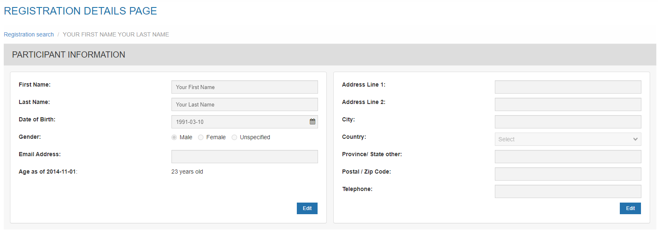
Task: Click the Address Line 1 field
Action: point(567,87)
